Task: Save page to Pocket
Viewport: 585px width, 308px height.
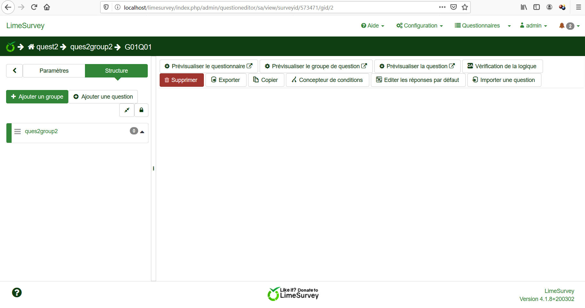Action: (454, 7)
